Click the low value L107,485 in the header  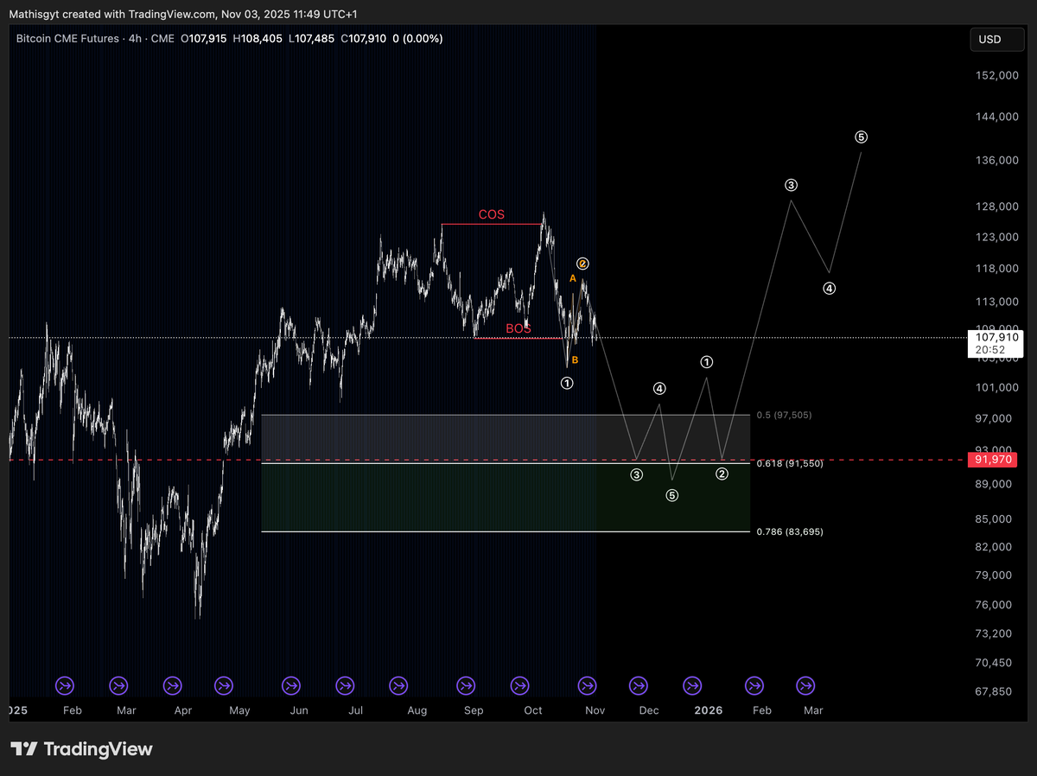pyautogui.click(x=313, y=39)
